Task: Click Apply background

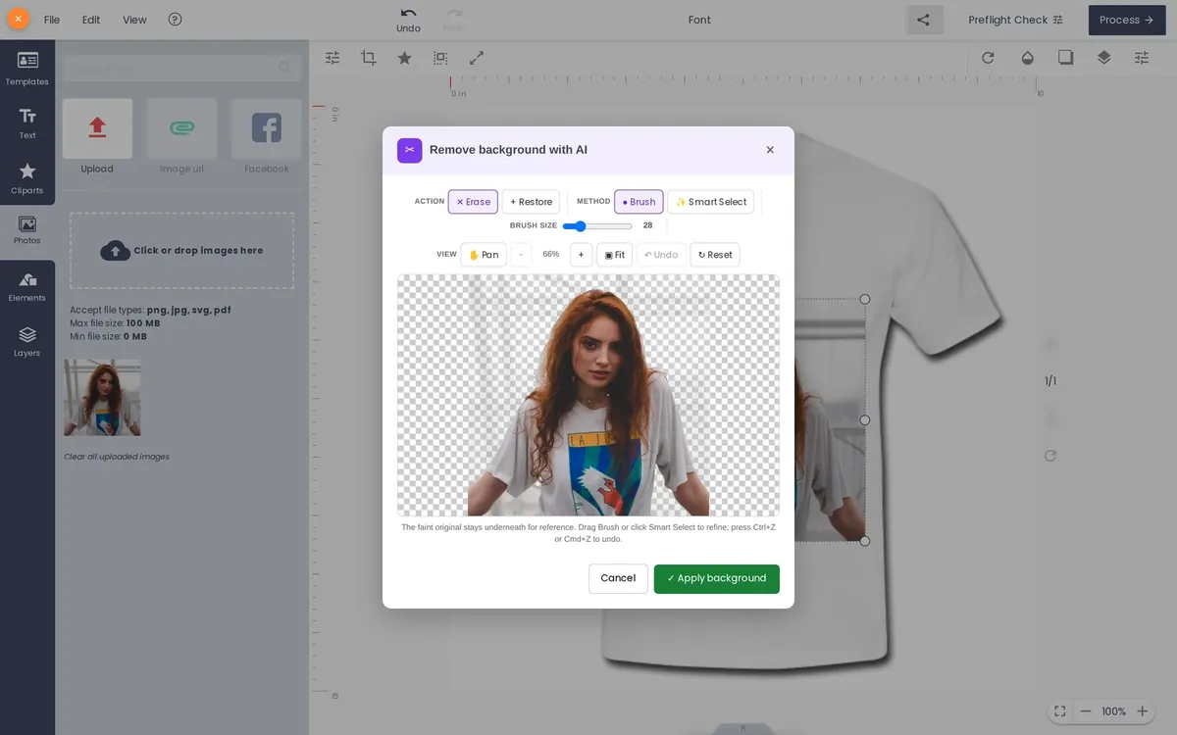Action: pos(717,578)
